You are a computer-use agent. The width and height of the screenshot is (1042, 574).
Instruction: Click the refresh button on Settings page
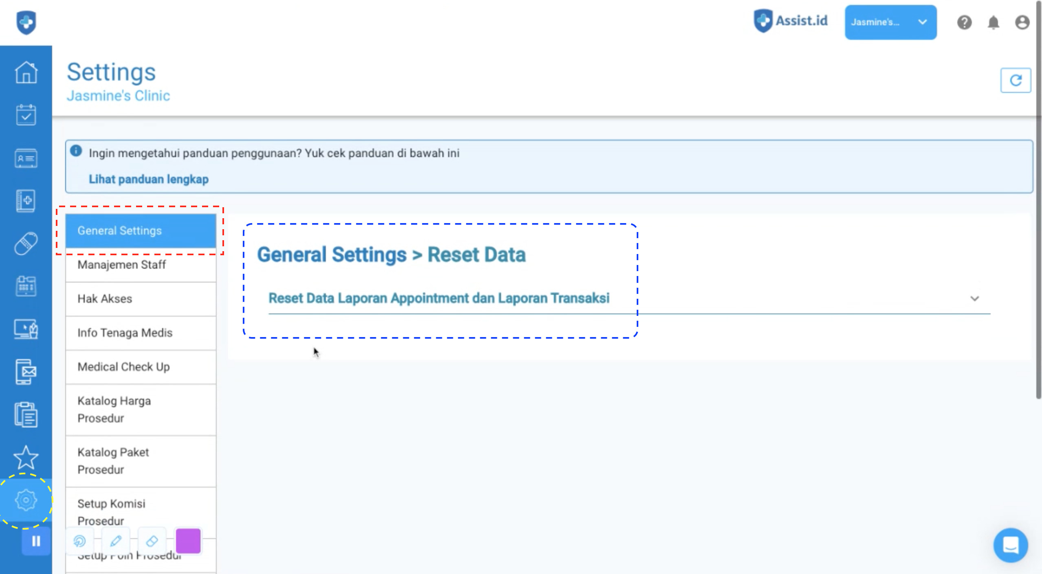click(x=1015, y=80)
